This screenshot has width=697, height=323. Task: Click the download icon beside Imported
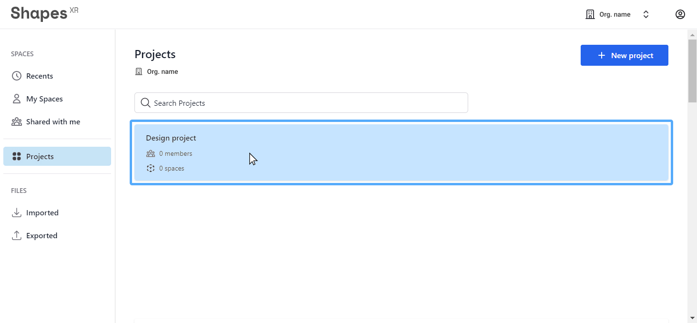click(x=17, y=212)
